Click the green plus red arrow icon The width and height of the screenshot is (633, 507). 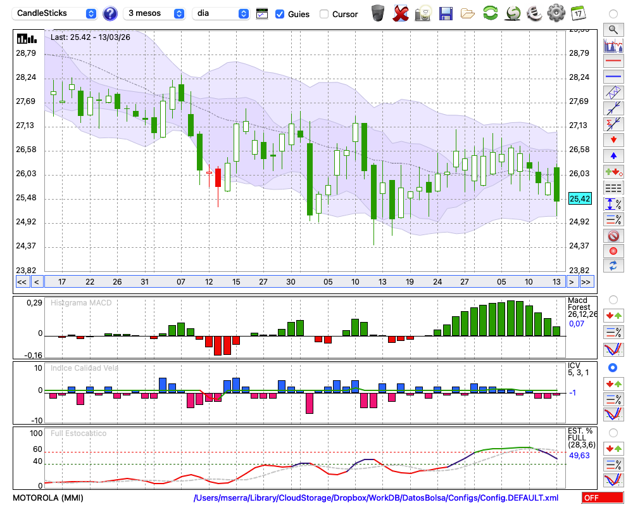(613, 172)
